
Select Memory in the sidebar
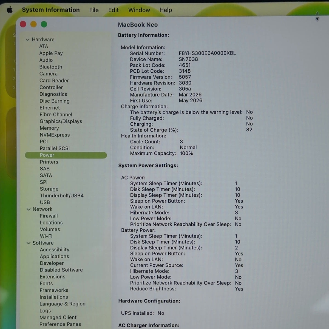pos(49,128)
